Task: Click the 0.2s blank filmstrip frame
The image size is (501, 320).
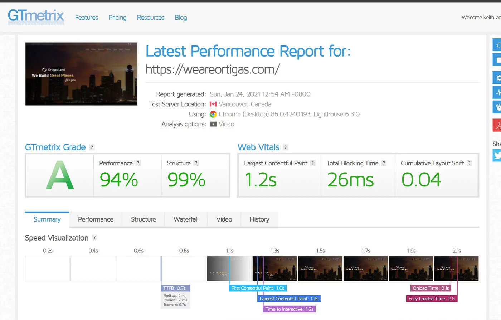Action: 48,268
